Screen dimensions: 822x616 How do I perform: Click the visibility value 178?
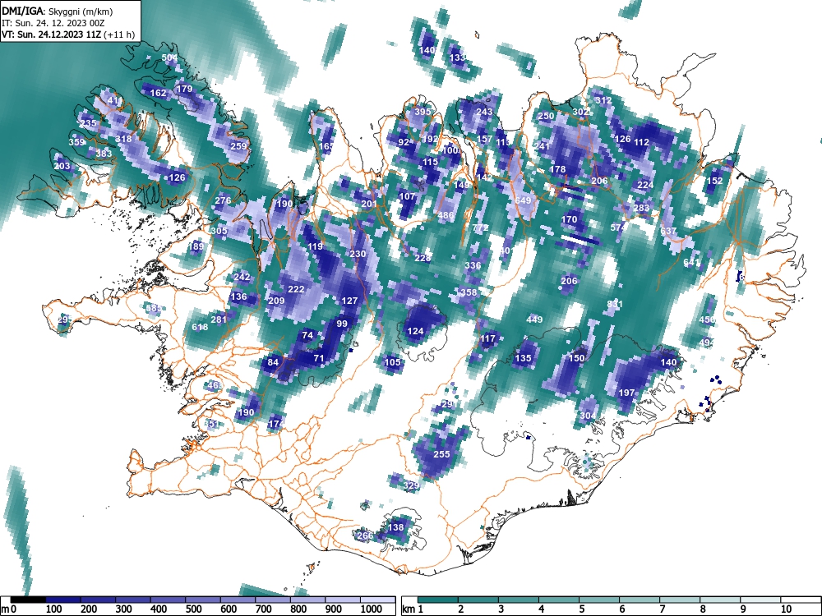pos(558,169)
